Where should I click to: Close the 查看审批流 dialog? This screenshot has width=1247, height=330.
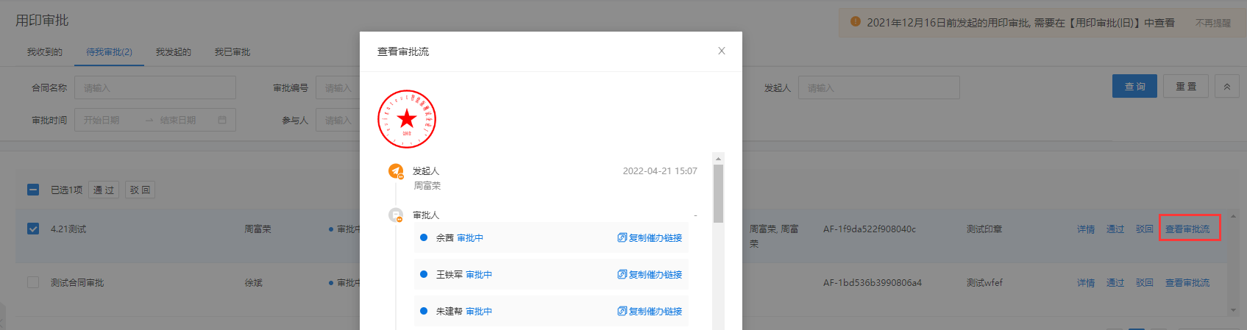[x=722, y=51]
